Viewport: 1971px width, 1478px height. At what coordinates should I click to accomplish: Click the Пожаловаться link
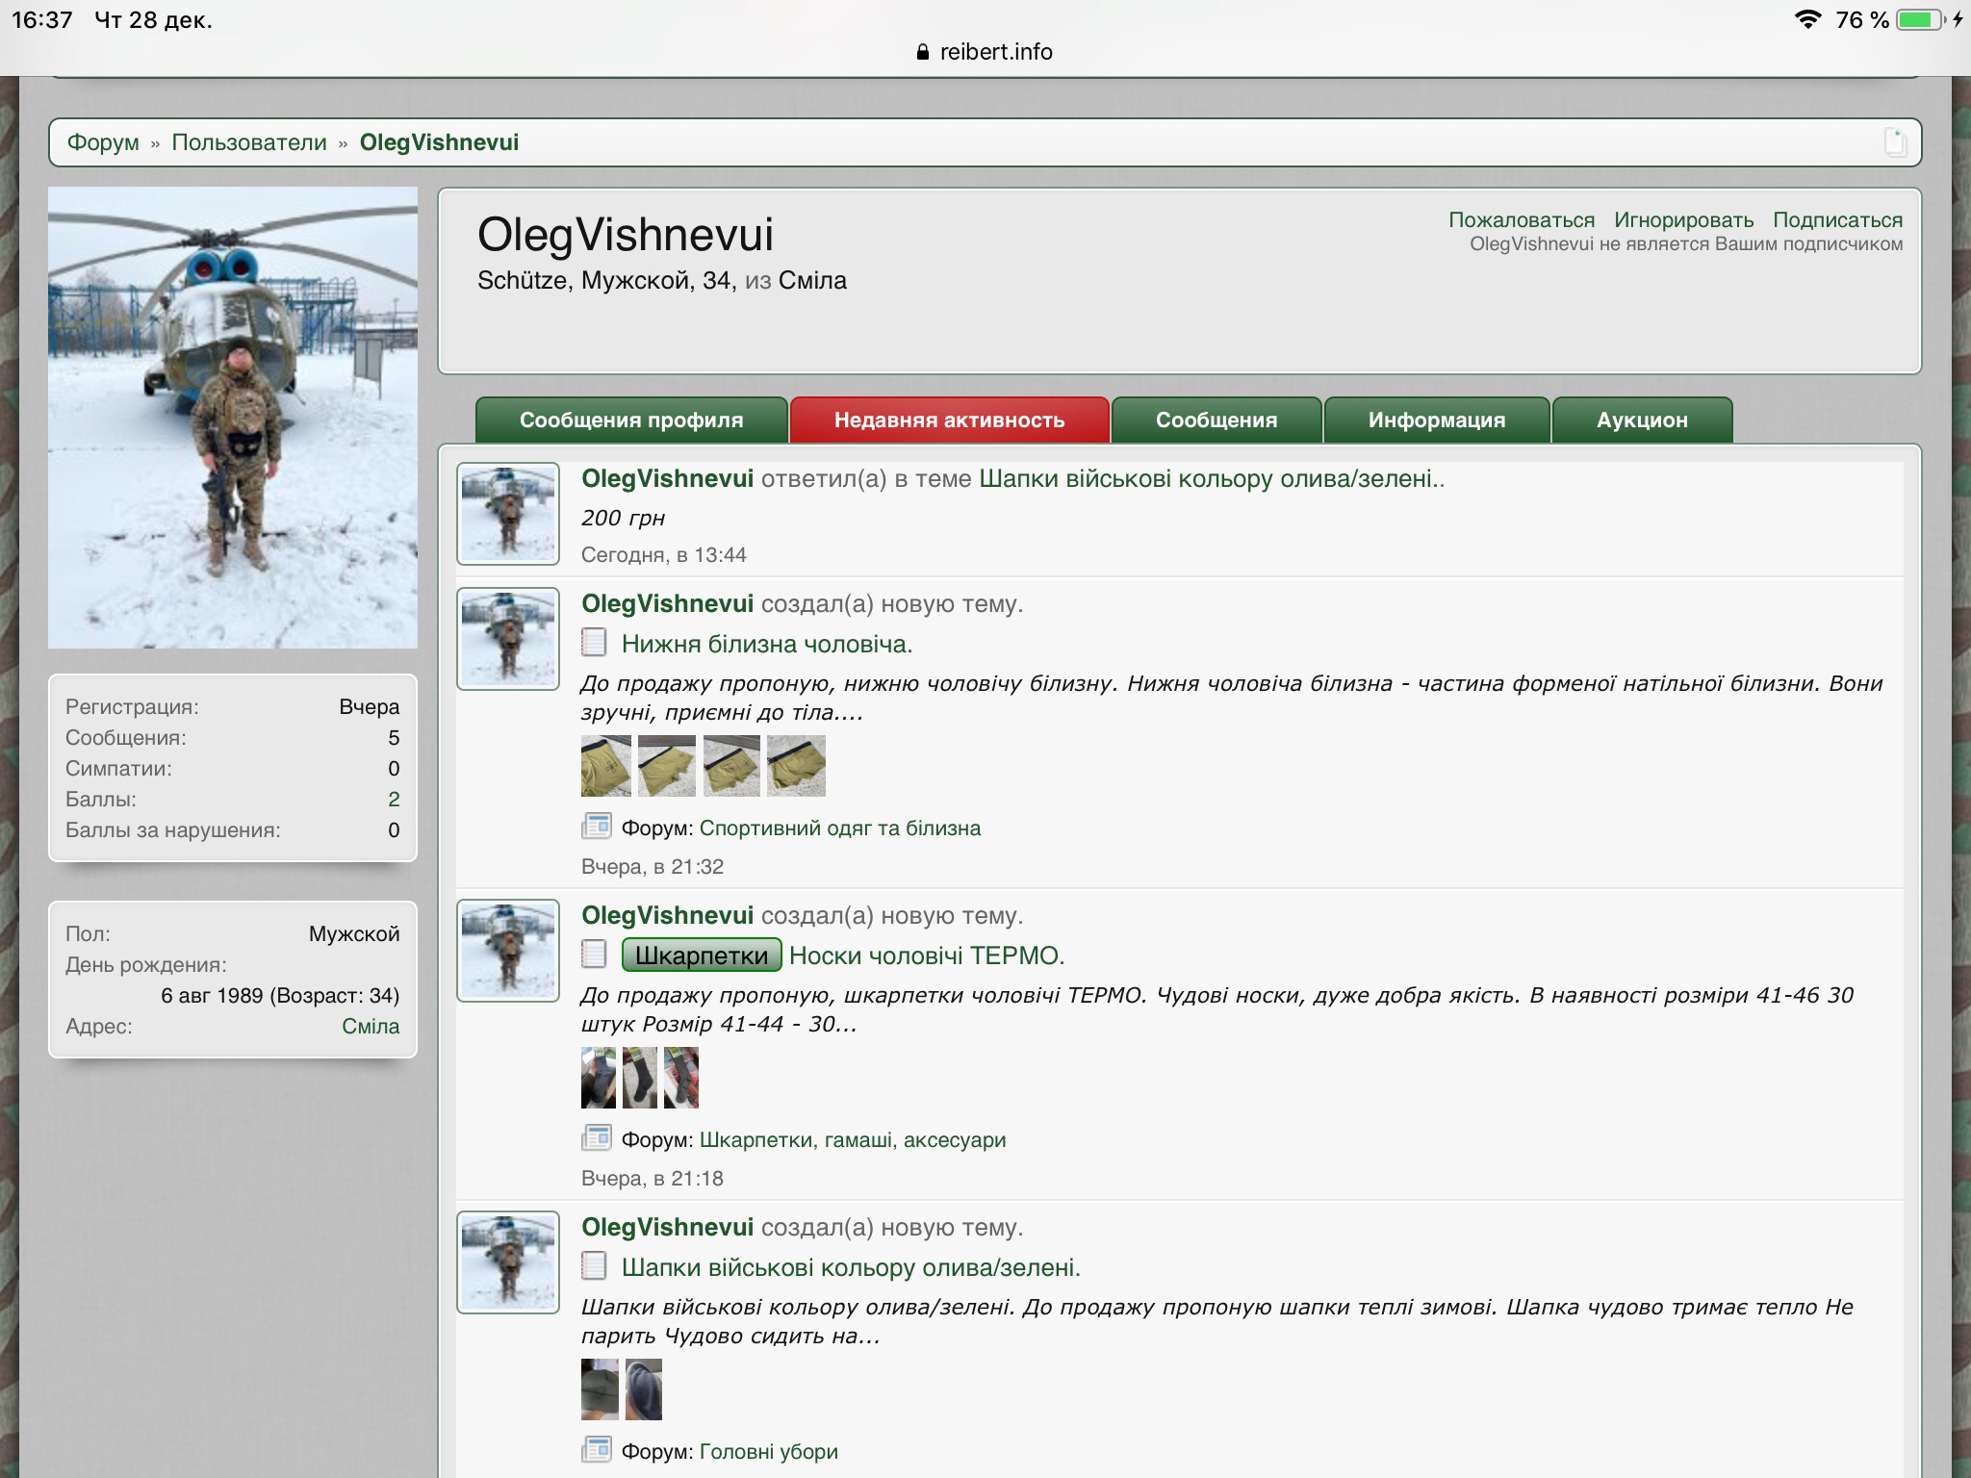1521,220
